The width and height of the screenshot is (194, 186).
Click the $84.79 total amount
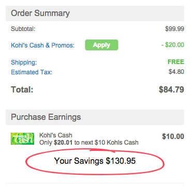point(171,89)
